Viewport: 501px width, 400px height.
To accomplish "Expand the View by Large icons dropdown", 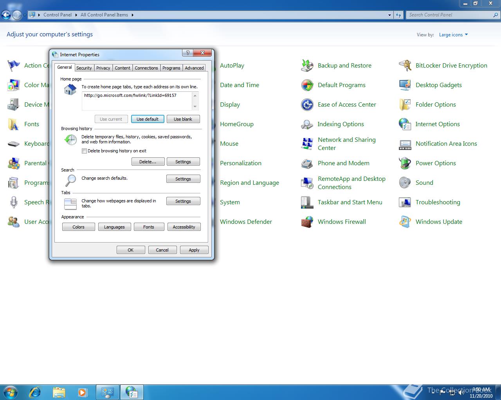I will pos(453,35).
